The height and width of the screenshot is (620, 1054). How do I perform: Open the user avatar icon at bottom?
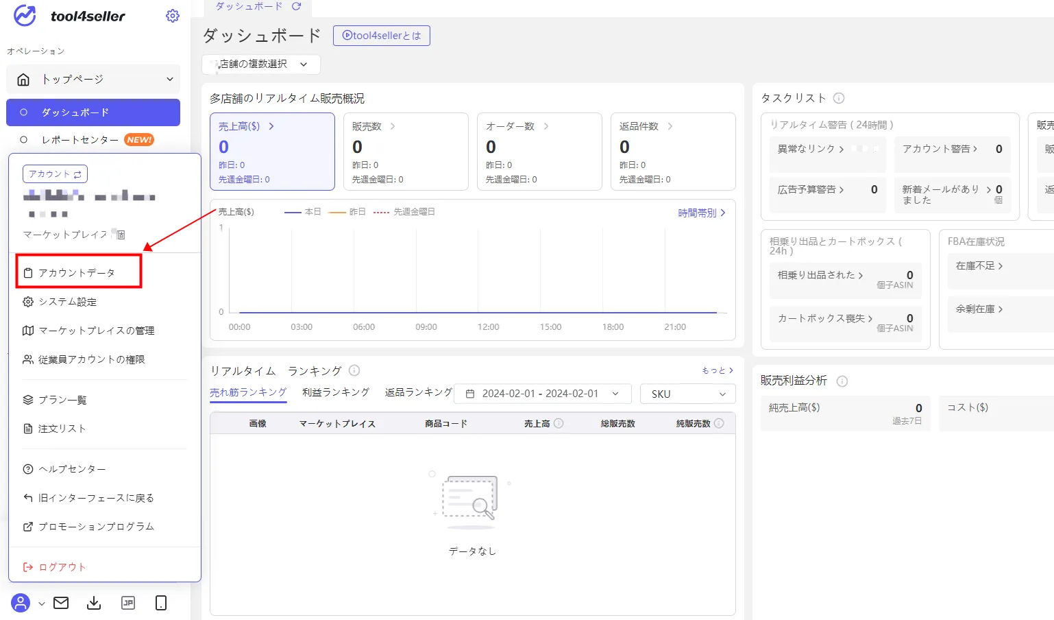coord(21,603)
